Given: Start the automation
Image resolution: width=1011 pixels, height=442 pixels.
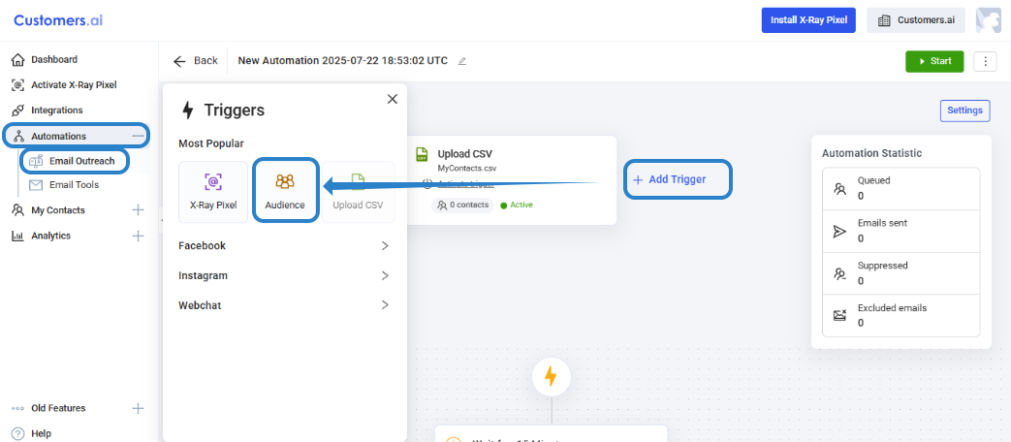Looking at the screenshot, I should [934, 61].
